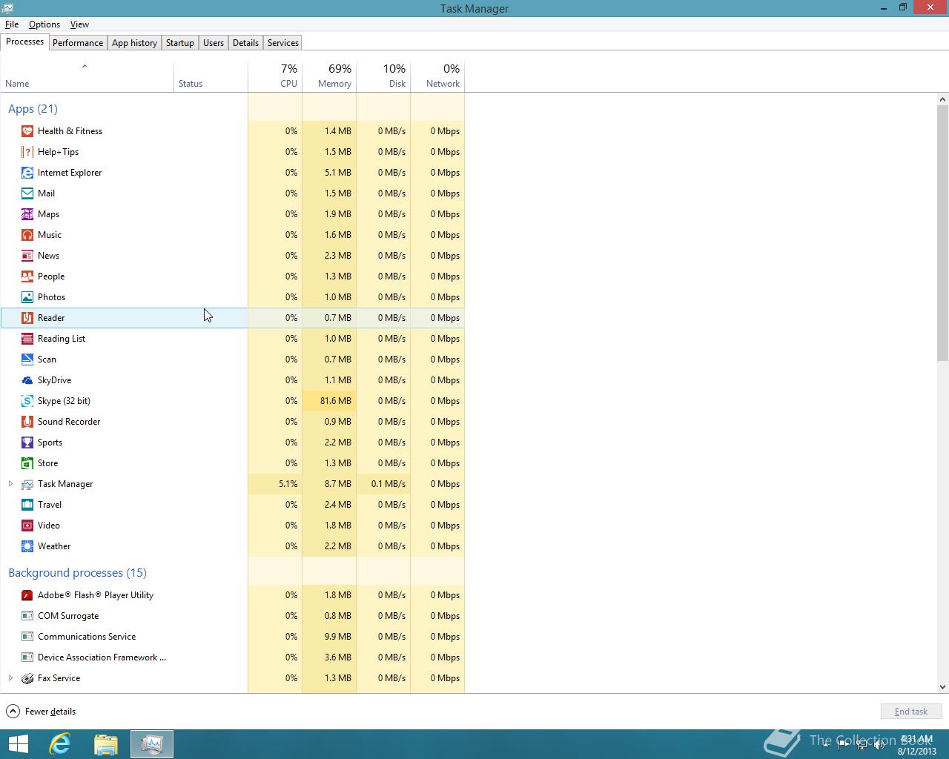
Task: Click the Help+Tips app icon
Action: [27, 152]
